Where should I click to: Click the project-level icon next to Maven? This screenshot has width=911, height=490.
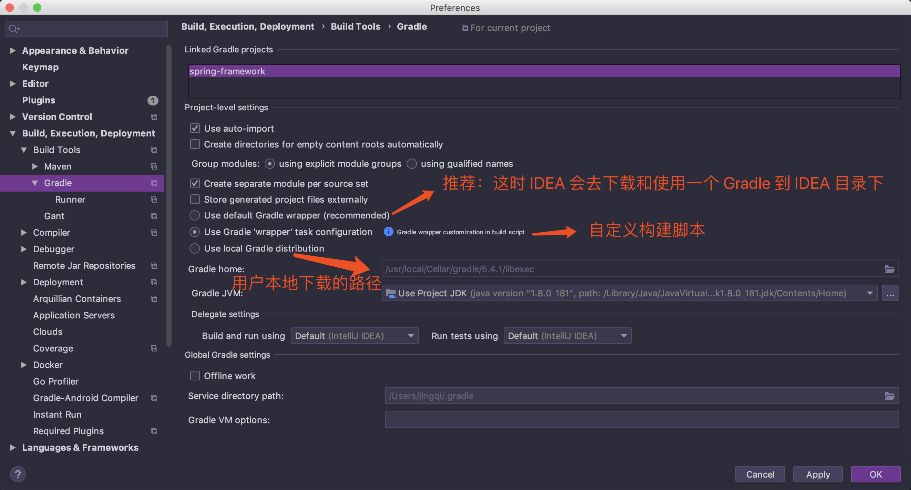154,166
